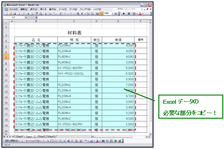Open the 編集 menu
224x149 pixels.
(24, 9)
